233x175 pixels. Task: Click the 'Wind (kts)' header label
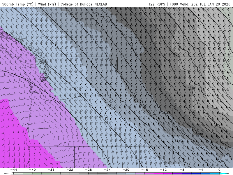(47, 4)
